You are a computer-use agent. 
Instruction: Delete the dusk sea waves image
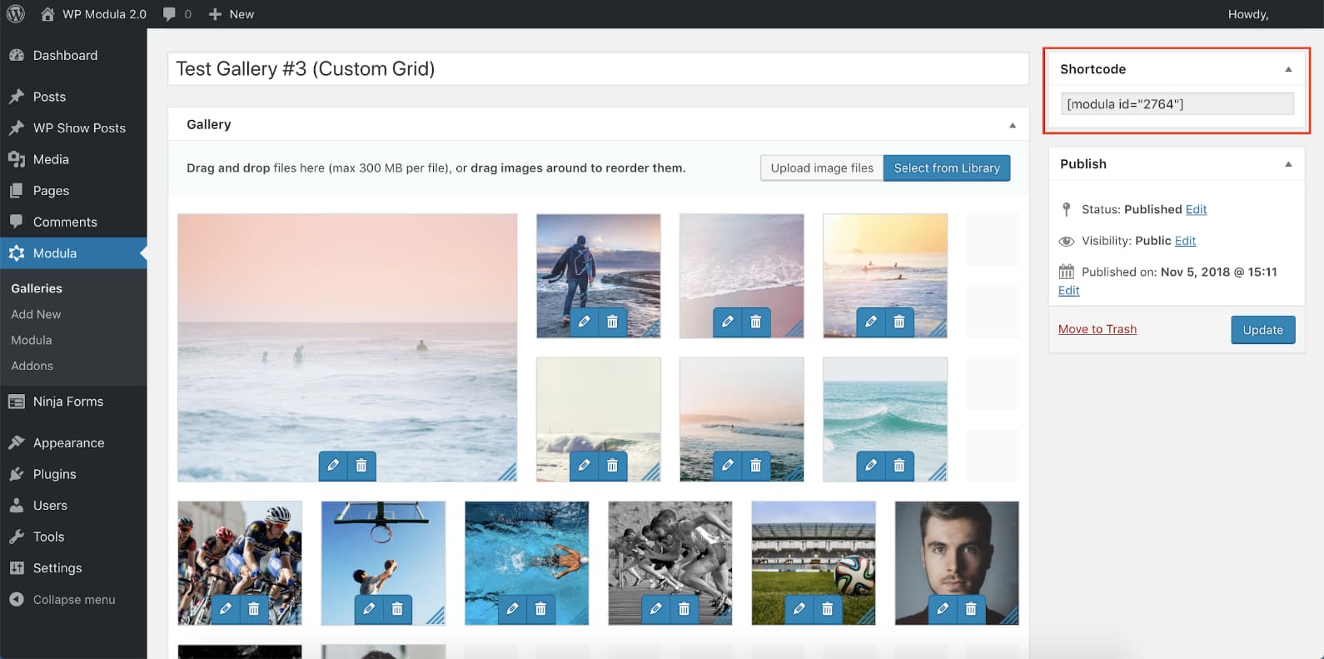[755, 466]
